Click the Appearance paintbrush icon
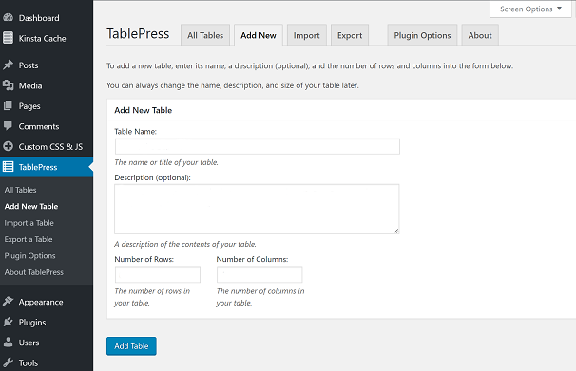This screenshot has width=576, height=371. click(x=9, y=302)
